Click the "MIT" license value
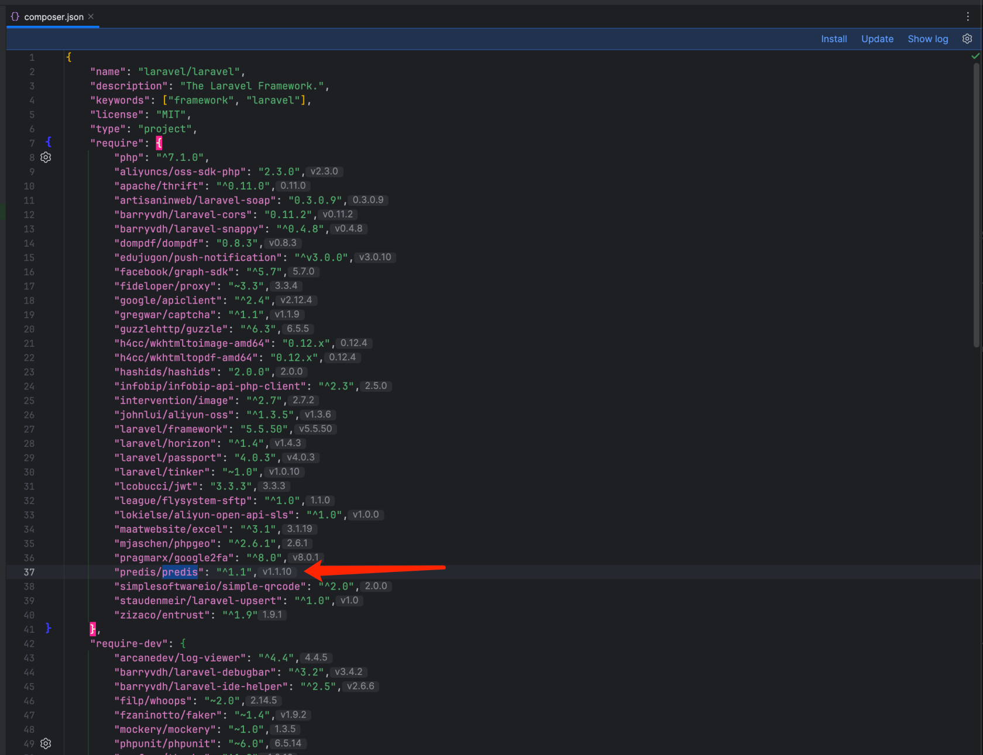Image resolution: width=983 pixels, height=755 pixels. (171, 115)
